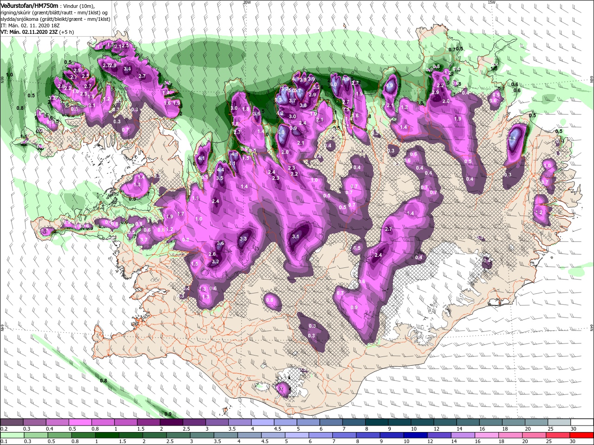
Task: Click the '0.1' label in bottom legend row
Action: pyautogui.click(x=4, y=442)
